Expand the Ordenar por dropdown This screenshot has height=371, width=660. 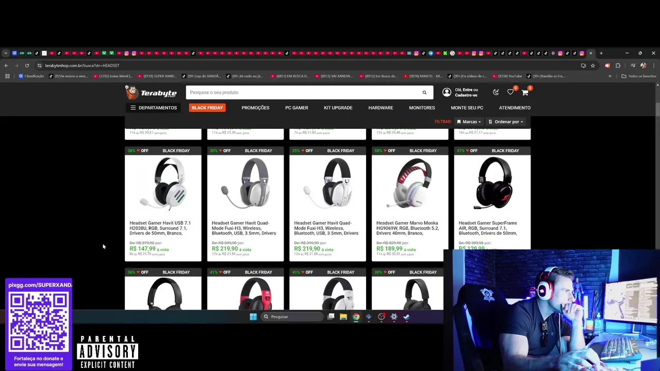506,122
